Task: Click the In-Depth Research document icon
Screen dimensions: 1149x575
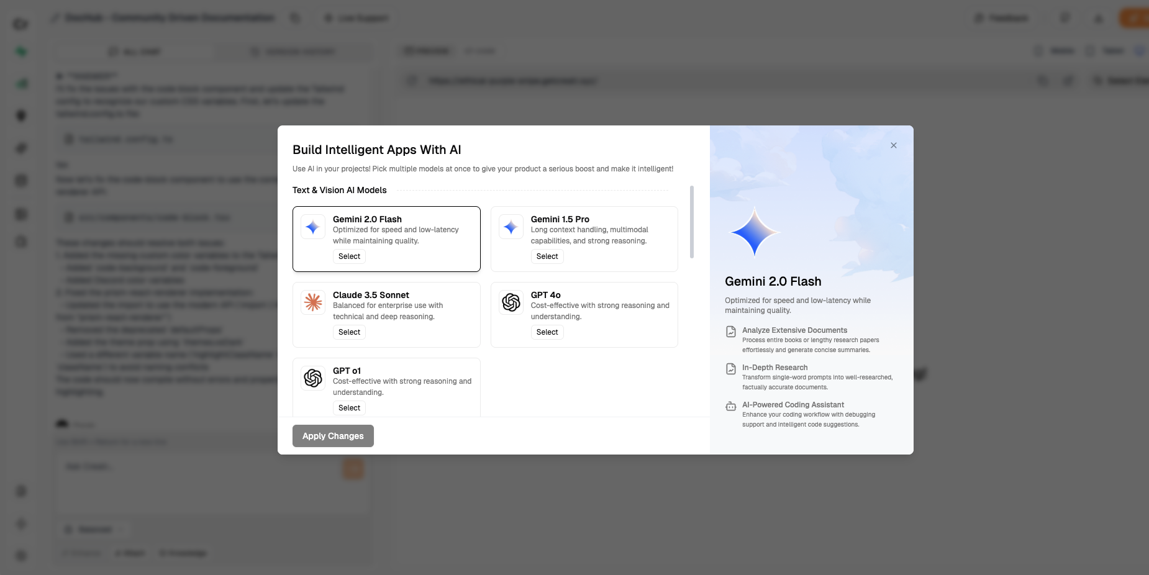Action: click(731, 369)
